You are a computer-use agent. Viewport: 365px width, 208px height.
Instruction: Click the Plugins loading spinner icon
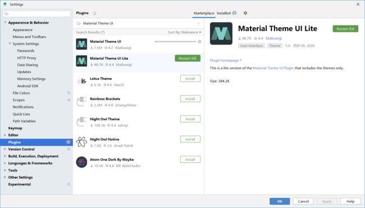coord(94,13)
